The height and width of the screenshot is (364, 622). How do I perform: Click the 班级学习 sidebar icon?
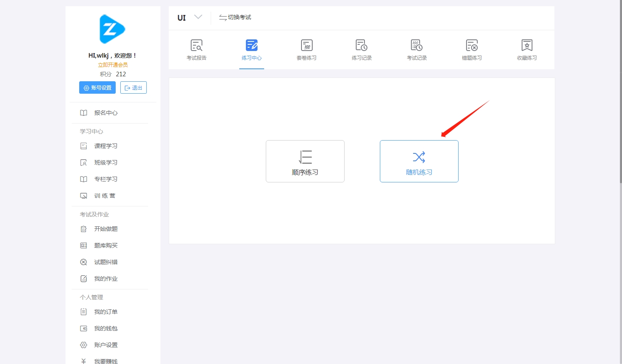tap(84, 163)
